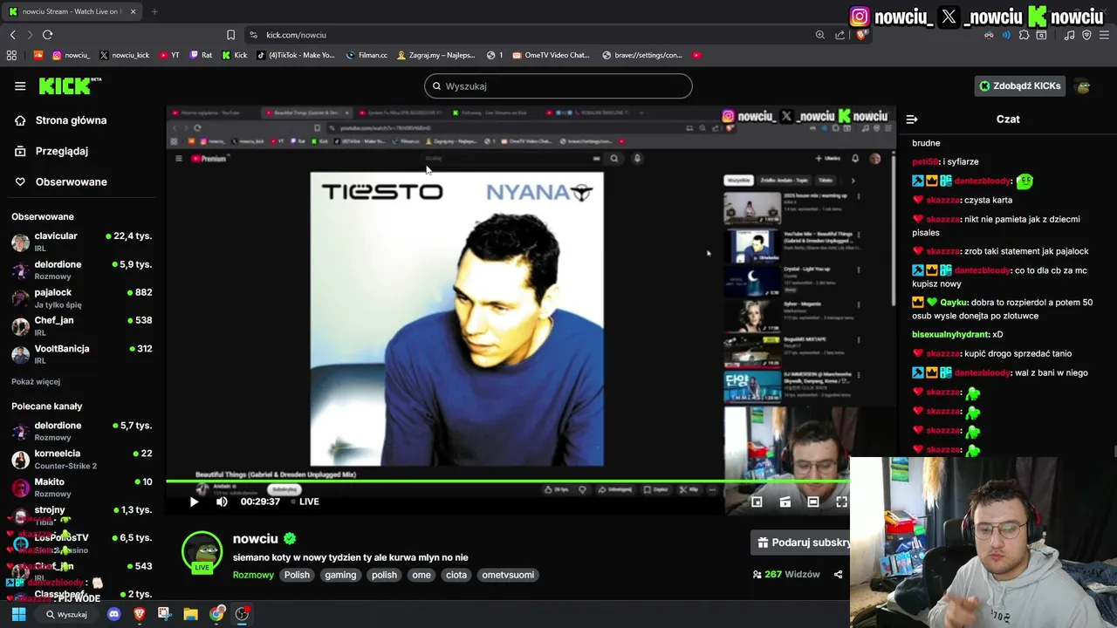Enter fullscreen in Kick player
The height and width of the screenshot is (628, 1117).
[841, 502]
